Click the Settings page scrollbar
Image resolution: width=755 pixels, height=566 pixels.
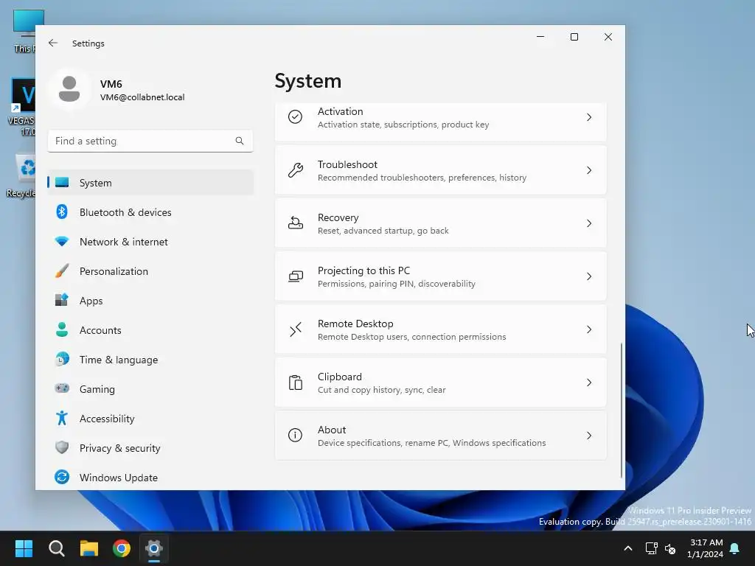pyautogui.click(x=621, y=410)
